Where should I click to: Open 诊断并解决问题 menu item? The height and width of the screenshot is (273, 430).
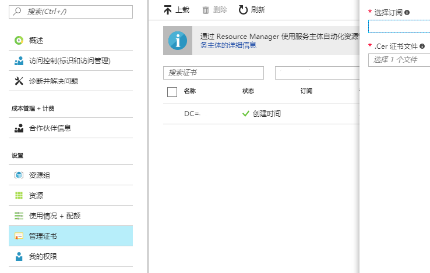click(x=71, y=81)
